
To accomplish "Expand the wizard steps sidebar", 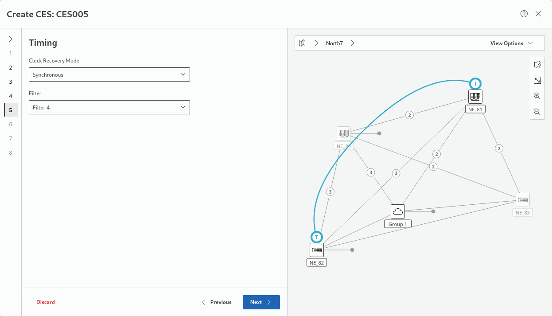I will pos(11,39).
